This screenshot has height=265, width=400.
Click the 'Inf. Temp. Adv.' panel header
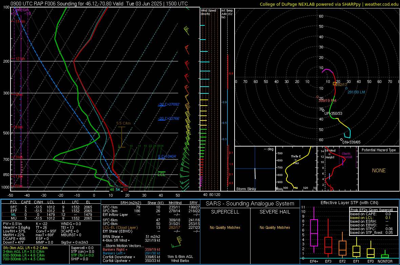click(x=227, y=14)
